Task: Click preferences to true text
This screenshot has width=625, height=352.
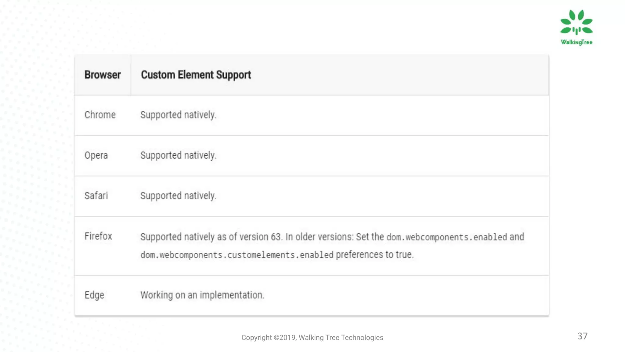Action: tap(375, 255)
